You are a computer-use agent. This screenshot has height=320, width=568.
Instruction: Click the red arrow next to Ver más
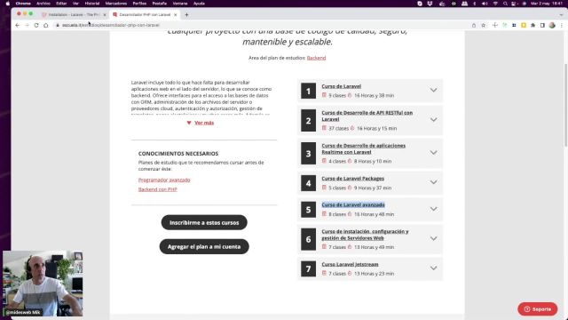coord(189,123)
